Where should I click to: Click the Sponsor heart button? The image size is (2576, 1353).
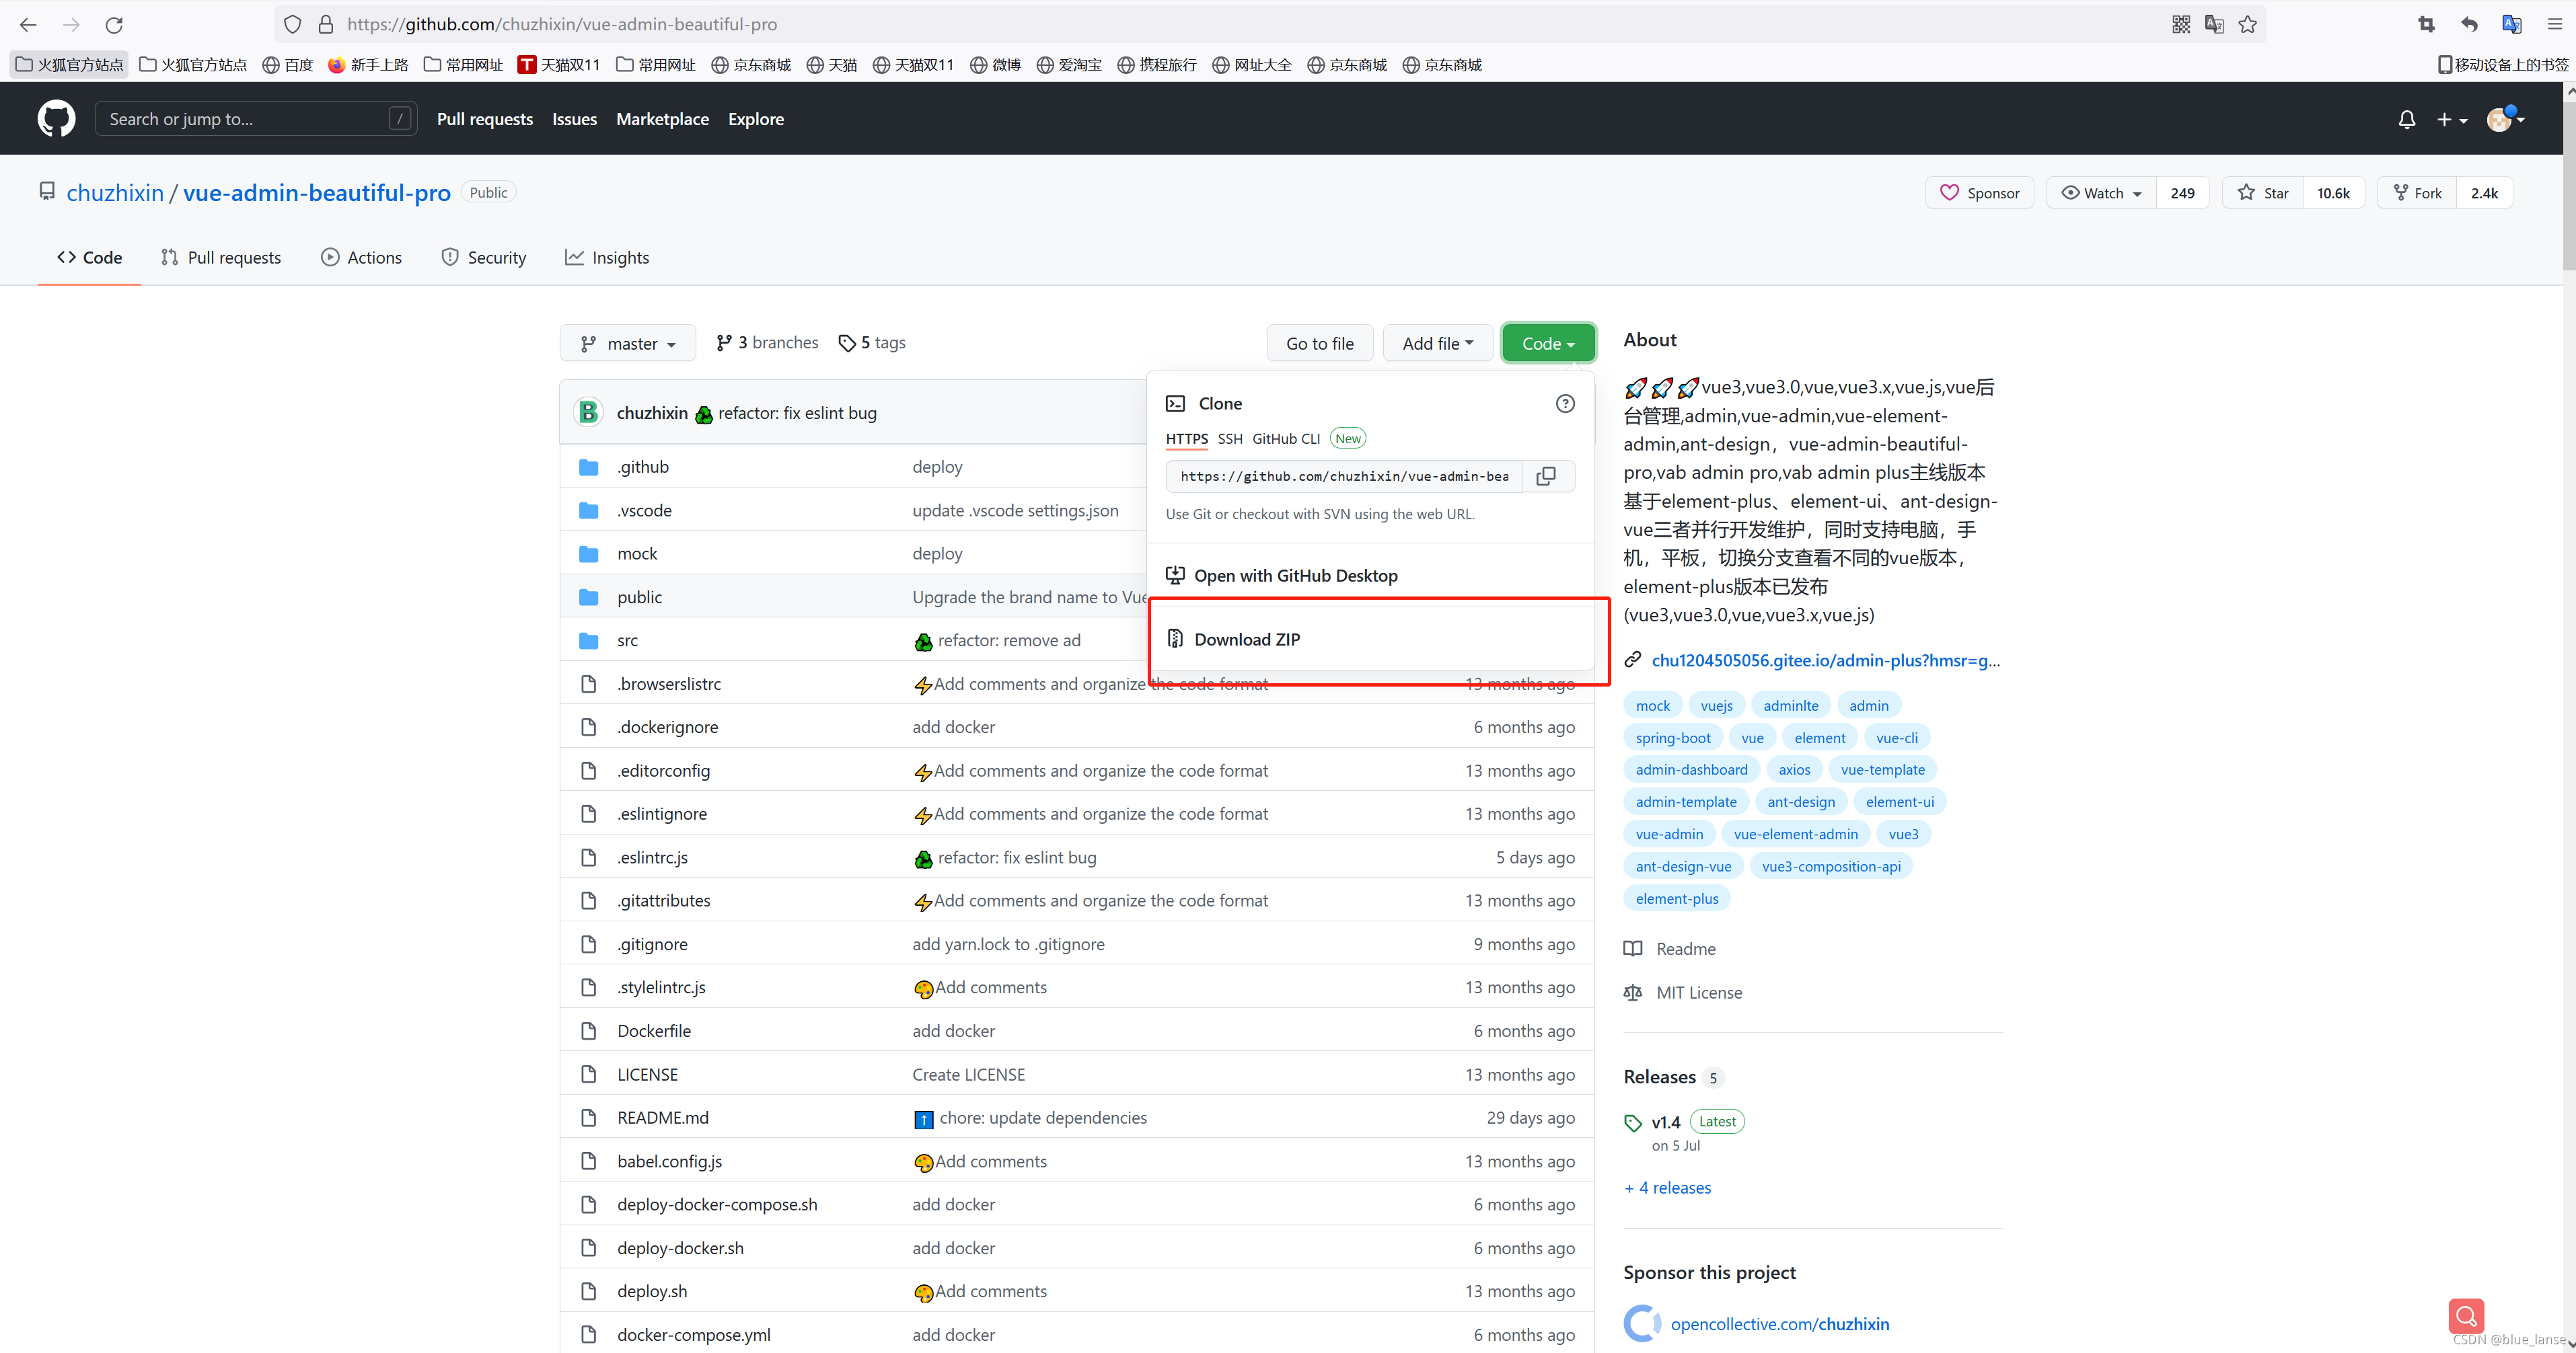pyautogui.click(x=1979, y=193)
